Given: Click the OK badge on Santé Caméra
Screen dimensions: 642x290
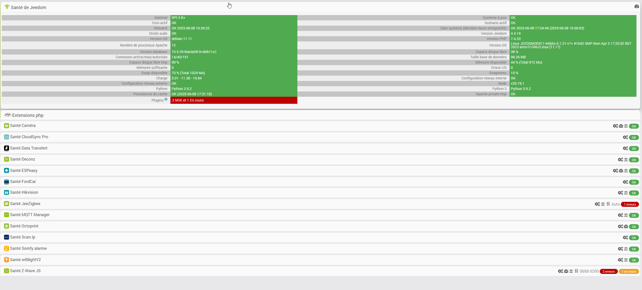Looking at the screenshot, I should click(x=634, y=126).
